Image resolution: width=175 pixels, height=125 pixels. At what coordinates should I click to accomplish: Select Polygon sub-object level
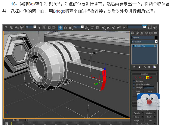point(148,77)
